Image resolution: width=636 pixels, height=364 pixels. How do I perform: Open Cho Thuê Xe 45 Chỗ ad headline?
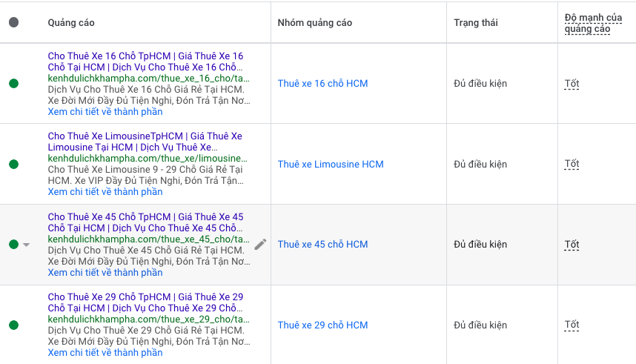[145, 217]
